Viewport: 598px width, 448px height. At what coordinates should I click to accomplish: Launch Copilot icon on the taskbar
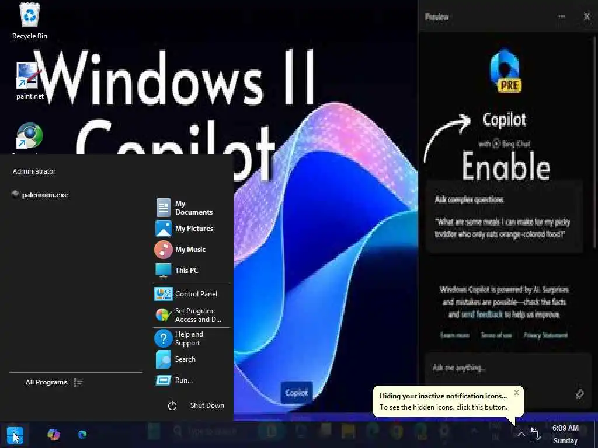pos(54,434)
